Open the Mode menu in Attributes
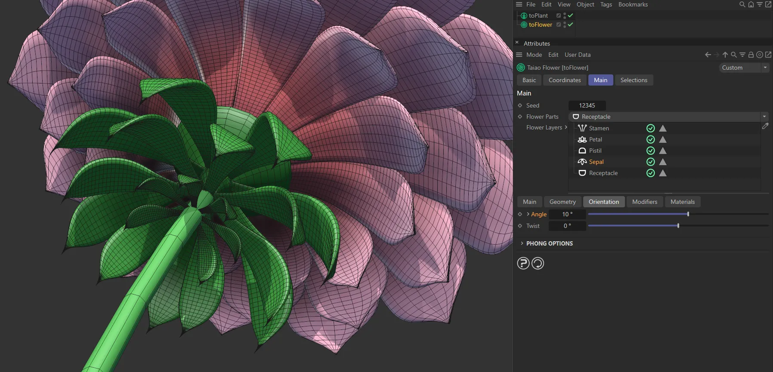 (534, 55)
